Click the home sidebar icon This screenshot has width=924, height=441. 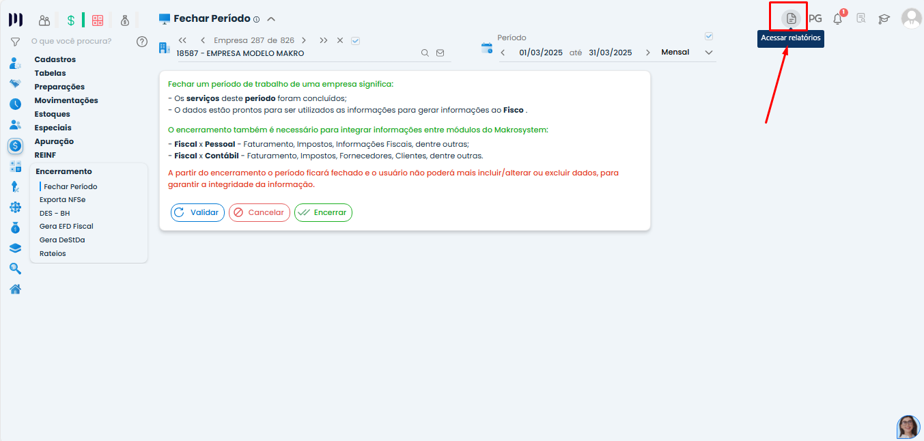tap(15, 289)
